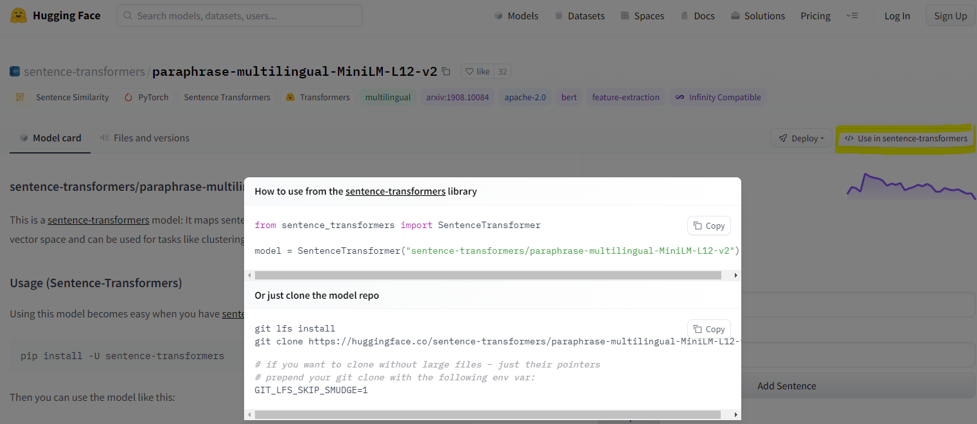The width and height of the screenshot is (977, 424).
Task: Click the Log In link
Action: coord(897,15)
